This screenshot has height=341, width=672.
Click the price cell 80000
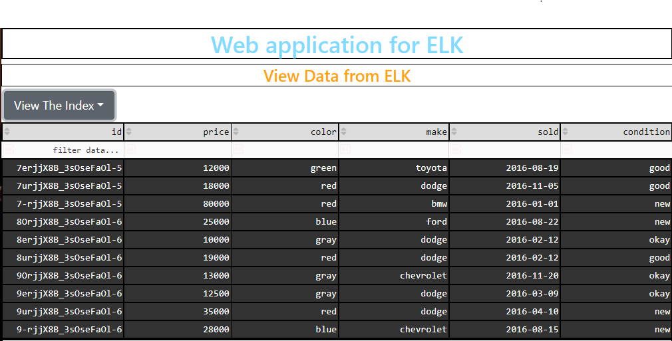click(x=178, y=204)
